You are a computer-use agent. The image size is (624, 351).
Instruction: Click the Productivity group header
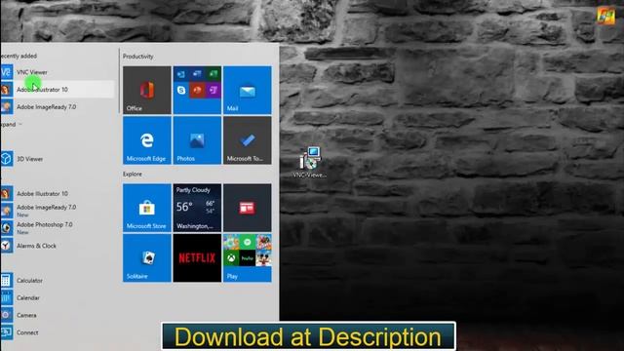(138, 57)
